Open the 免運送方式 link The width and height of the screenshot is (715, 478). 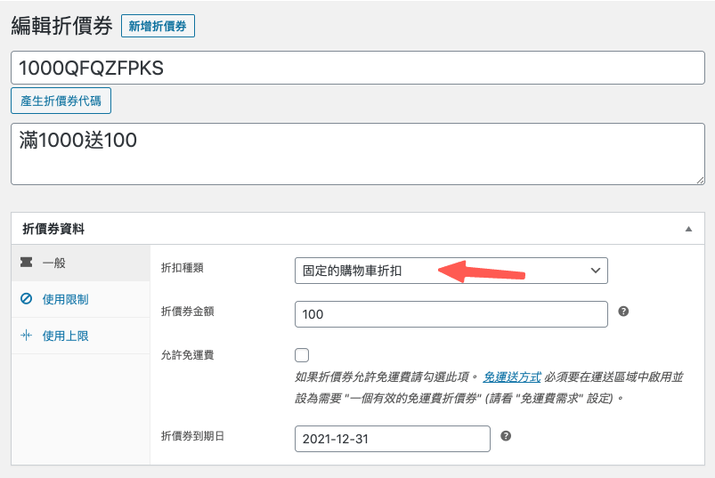[512, 377]
